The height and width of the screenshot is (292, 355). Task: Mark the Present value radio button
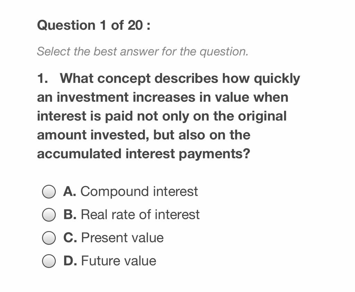coord(49,238)
